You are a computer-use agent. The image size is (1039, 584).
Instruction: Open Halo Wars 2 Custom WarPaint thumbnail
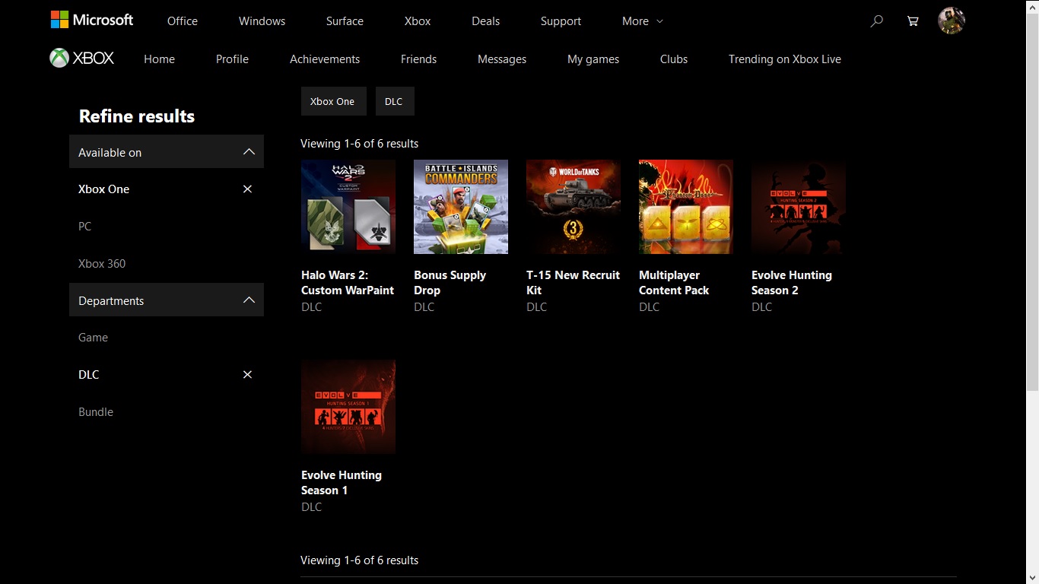[x=348, y=207]
